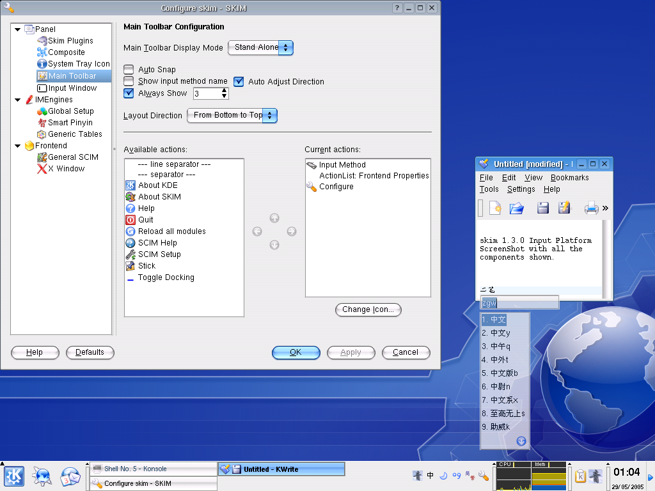This screenshot has height=491, width=655.
Task: Click New document icon in KWrite
Action: 496,208
